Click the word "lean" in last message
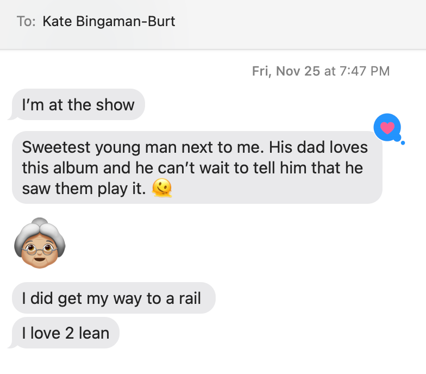 click(94, 333)
